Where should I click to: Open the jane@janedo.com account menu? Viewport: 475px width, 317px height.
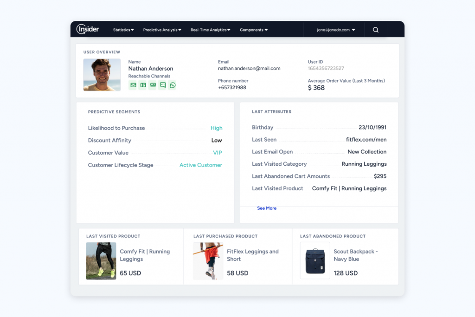336,30
